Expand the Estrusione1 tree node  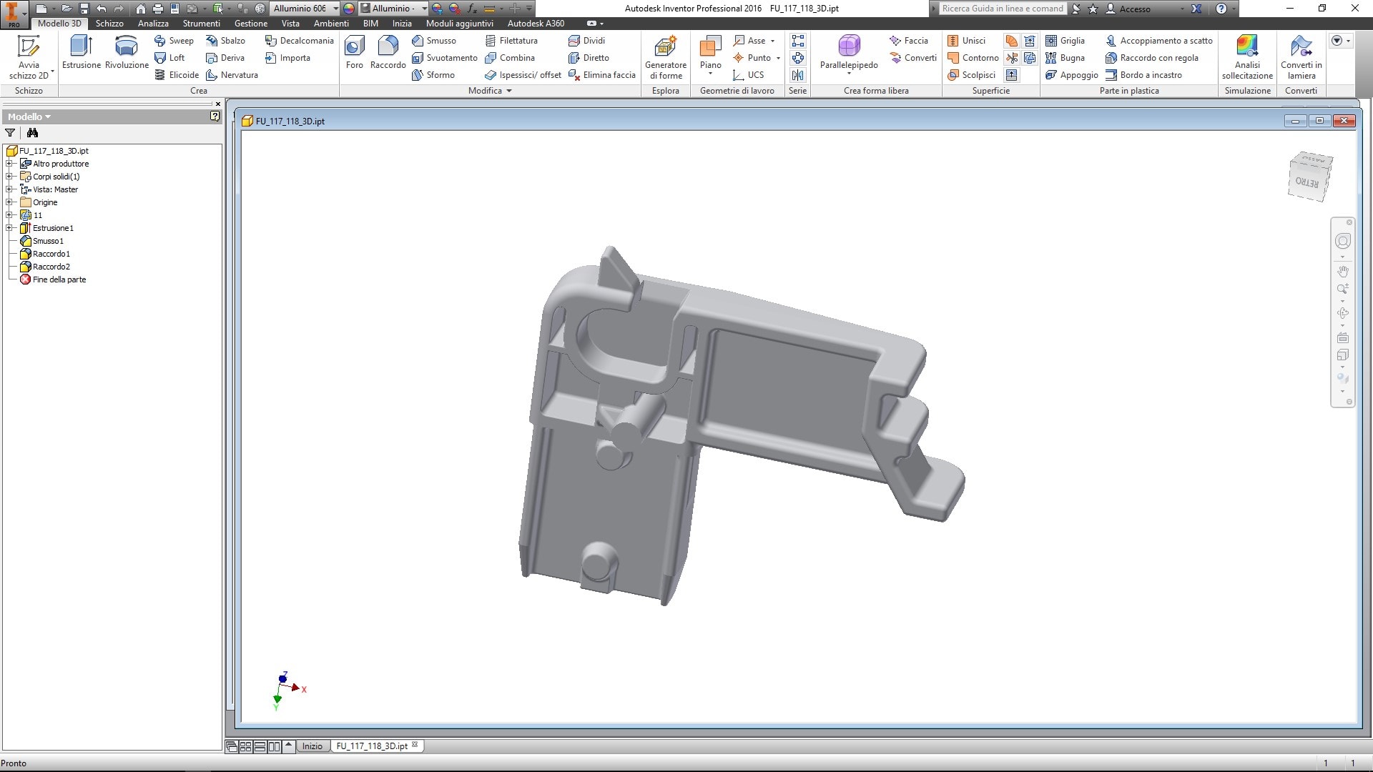(x=9, y=228)
